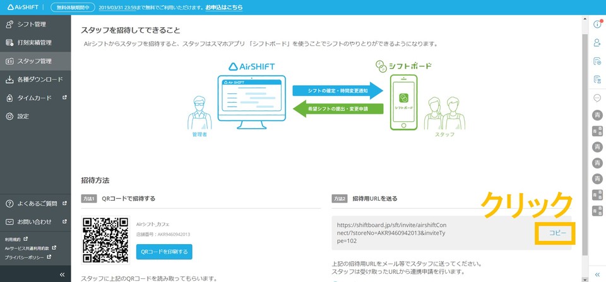Screen dimensions: 606x282
Task: Click the external-link icon beside お問い合わせ
Action: pos(64,221)
